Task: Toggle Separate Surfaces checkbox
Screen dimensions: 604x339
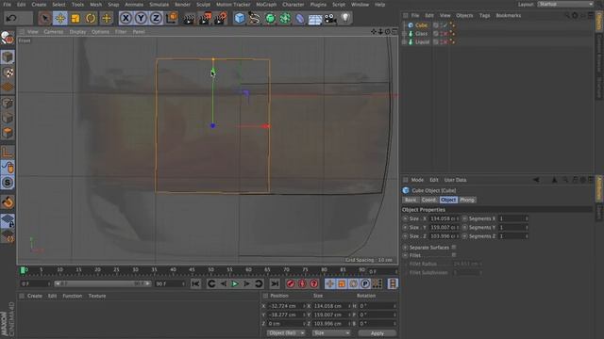Action: coord(454,247)
